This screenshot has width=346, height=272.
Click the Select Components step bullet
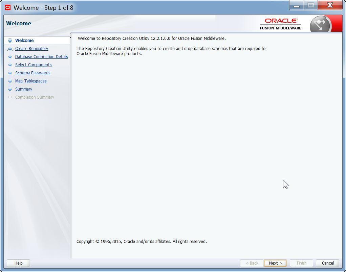pos(10,65)
